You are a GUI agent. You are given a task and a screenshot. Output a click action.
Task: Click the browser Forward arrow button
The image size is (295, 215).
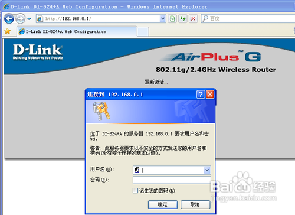tap(20, 19)
